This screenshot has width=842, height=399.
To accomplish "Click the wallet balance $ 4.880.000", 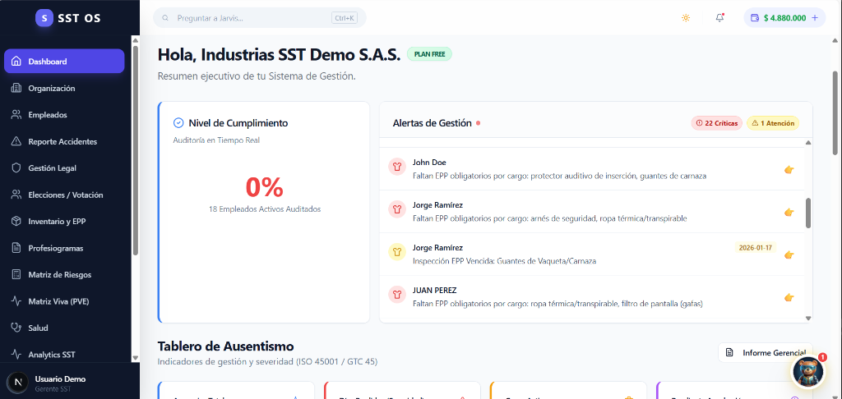I will (x=784, y=18).
